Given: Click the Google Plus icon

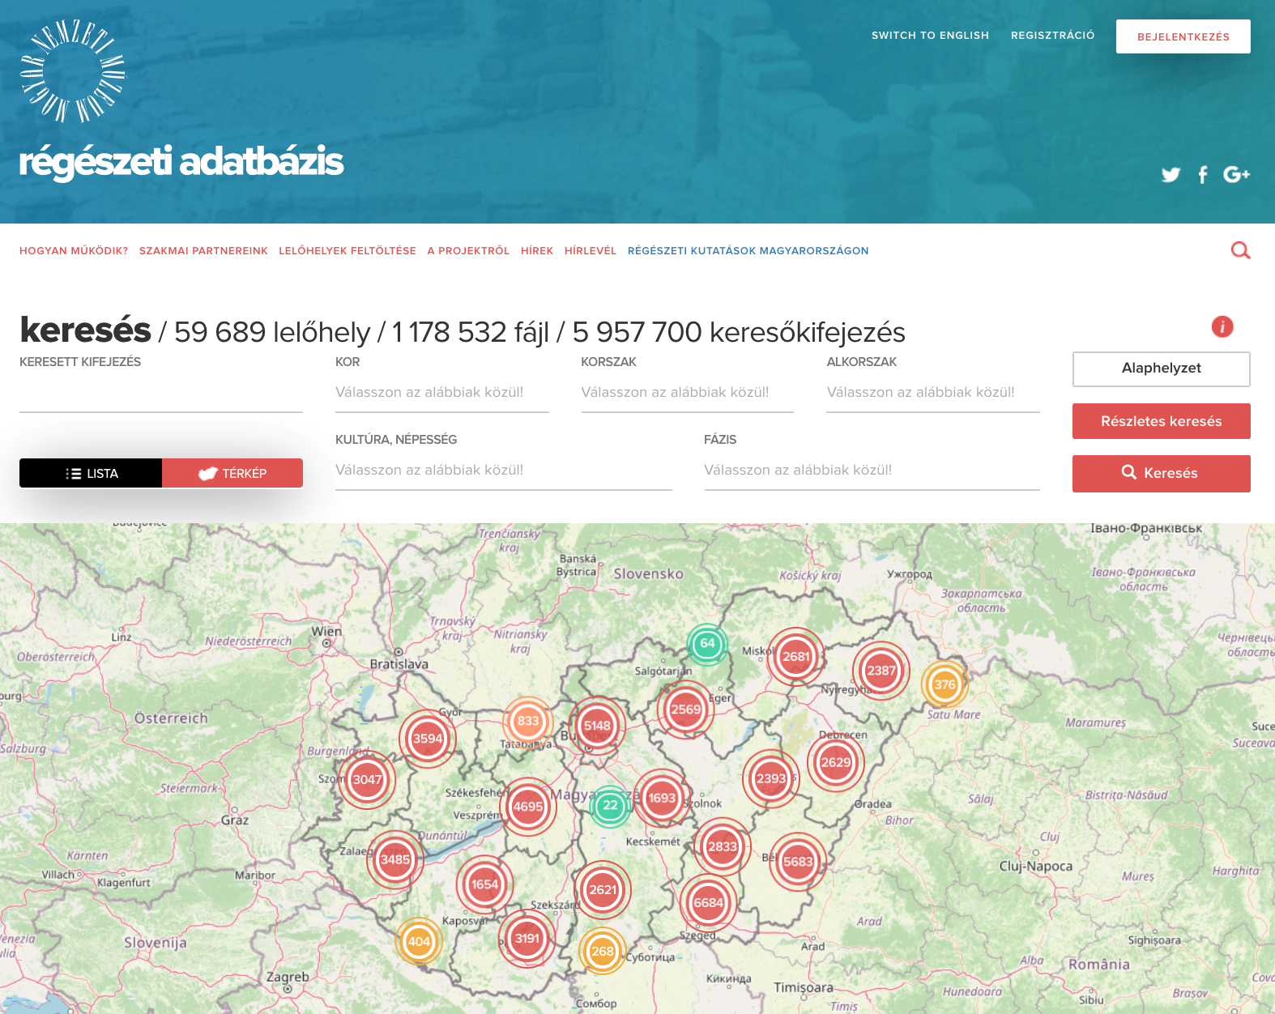Looking at the screenshot, I should point(1236,175).
